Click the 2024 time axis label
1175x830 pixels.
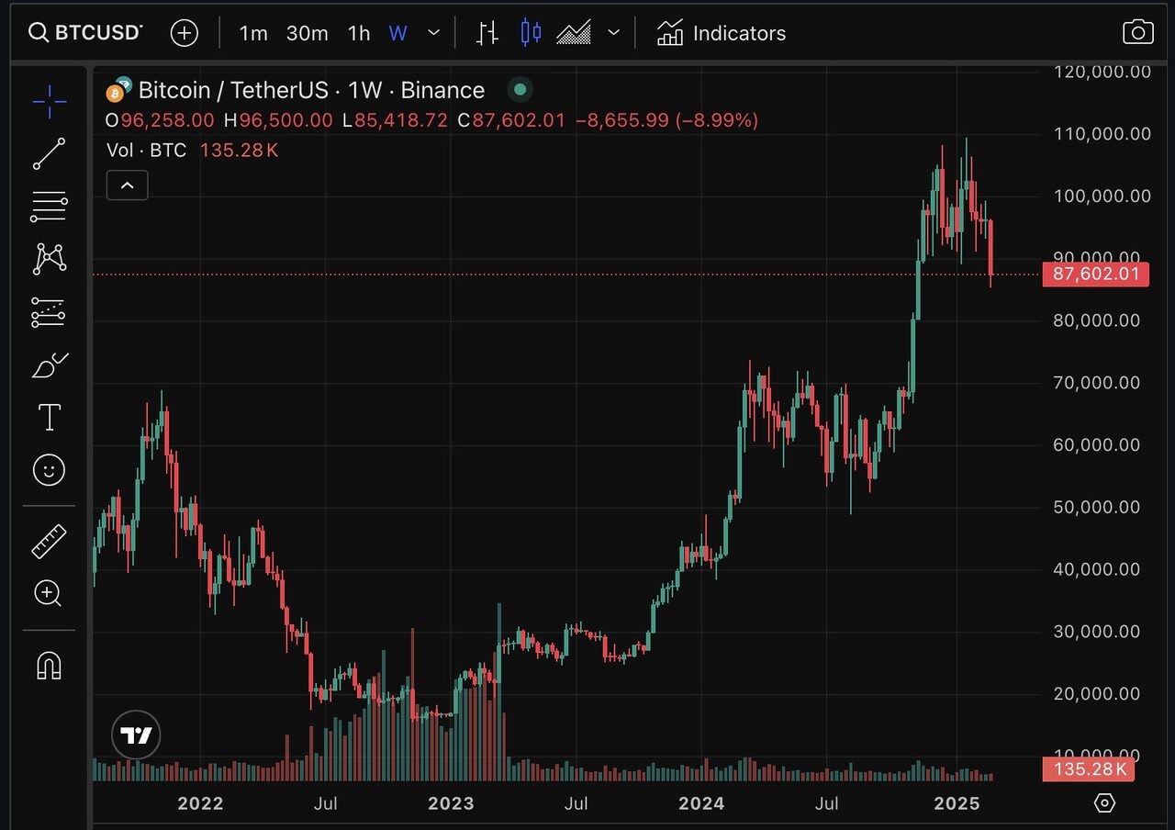click(x=701, y=803)
